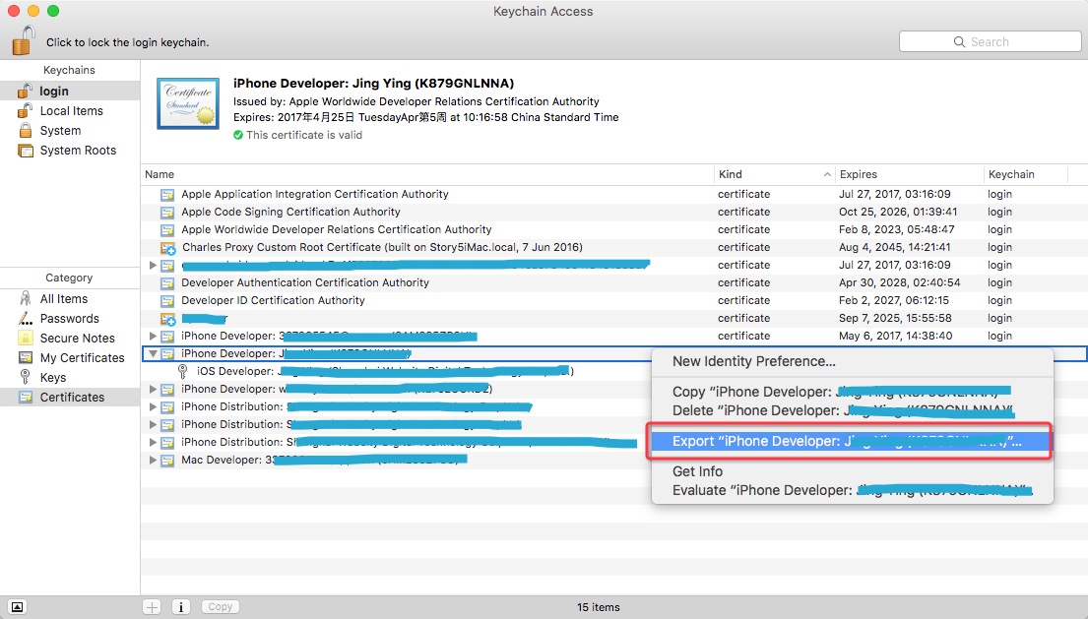The image size is (1088, 619).
Task: Sort by the Name column header
Action: [x=426, y=175]
